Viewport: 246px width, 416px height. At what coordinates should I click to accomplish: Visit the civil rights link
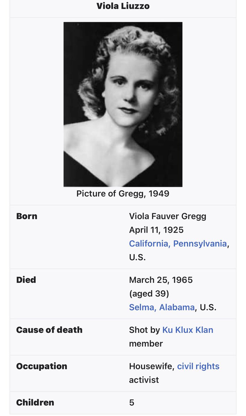198,366
